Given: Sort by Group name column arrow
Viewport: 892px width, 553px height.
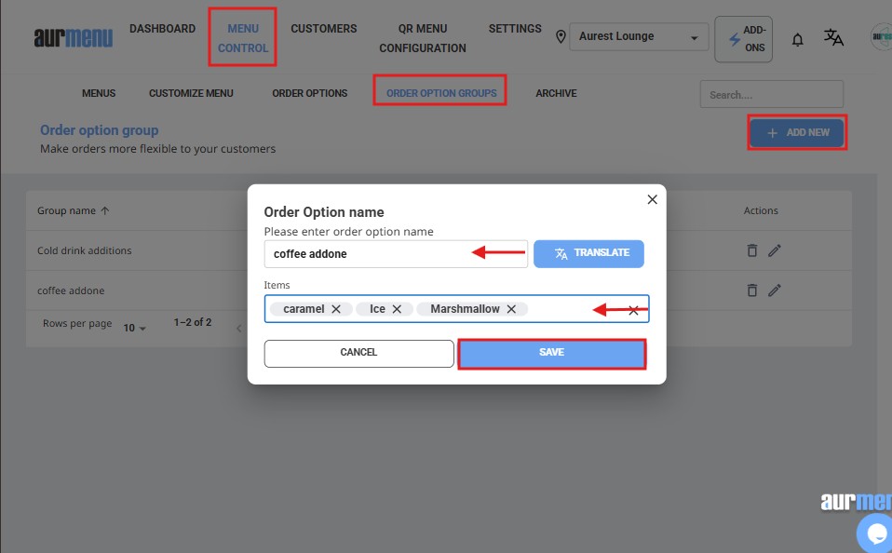Looking at the screenshot, I should tap(105, 211).
